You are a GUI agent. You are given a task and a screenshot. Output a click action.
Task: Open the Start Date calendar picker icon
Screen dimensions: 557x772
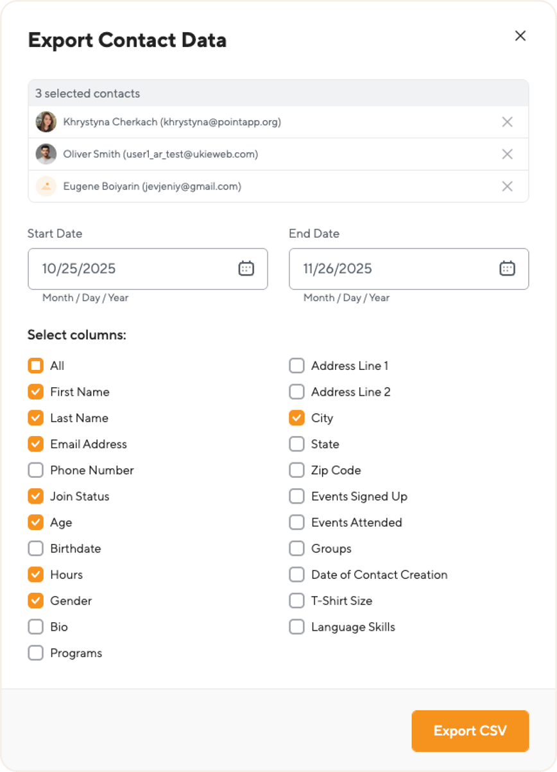pyautogui.click(x=246, y=268)
